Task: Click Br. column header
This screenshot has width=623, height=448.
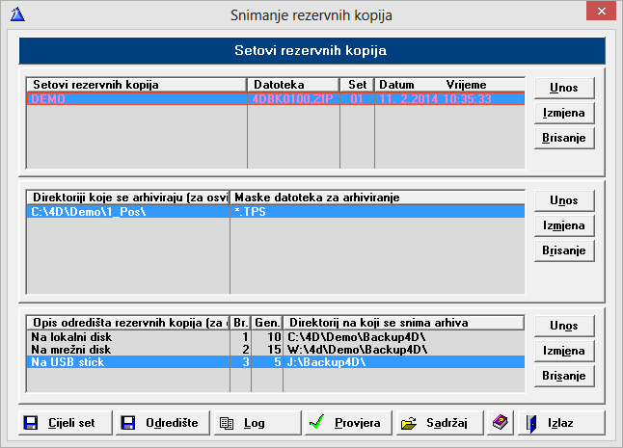Action: [x=241, y=323]
